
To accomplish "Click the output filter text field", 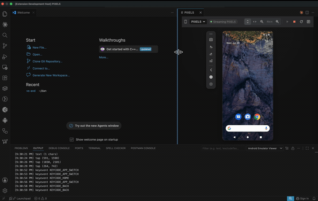I will 223,148.
